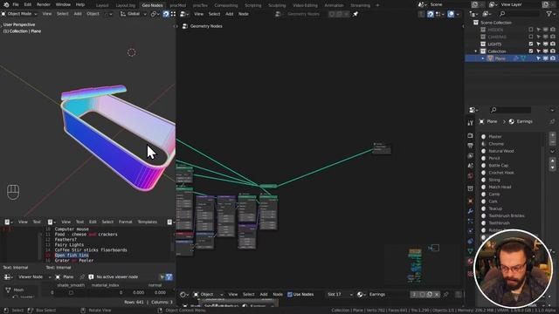Open the Object Data properties tab

470,251
